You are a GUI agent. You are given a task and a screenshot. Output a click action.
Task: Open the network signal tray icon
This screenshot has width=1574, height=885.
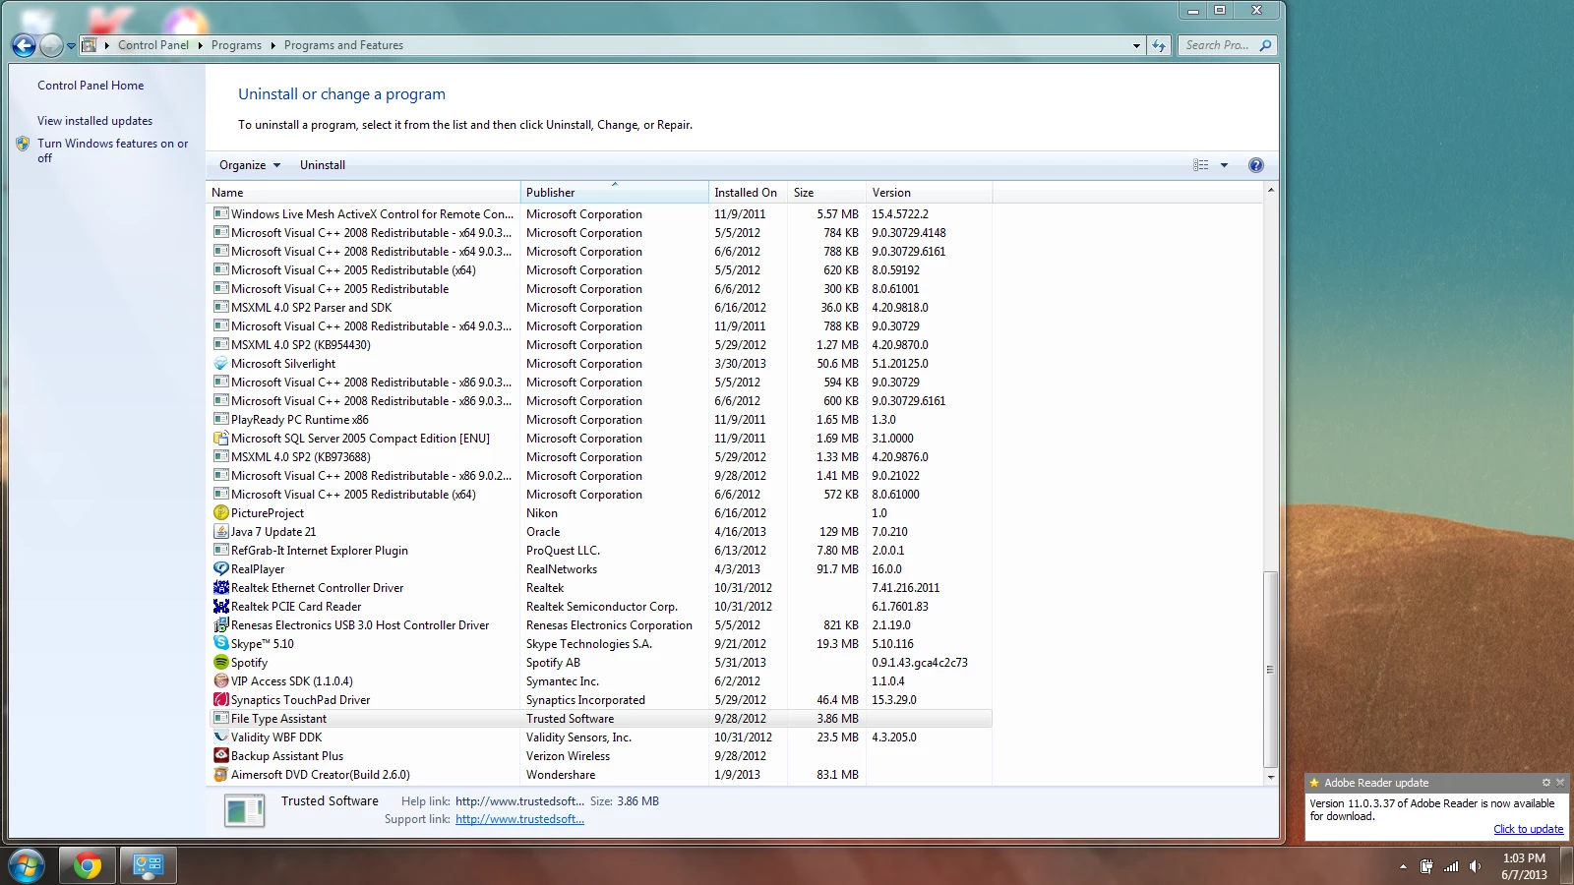tap(1451, 866)
